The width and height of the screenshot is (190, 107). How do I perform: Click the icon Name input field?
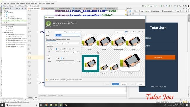click(67, 35)
